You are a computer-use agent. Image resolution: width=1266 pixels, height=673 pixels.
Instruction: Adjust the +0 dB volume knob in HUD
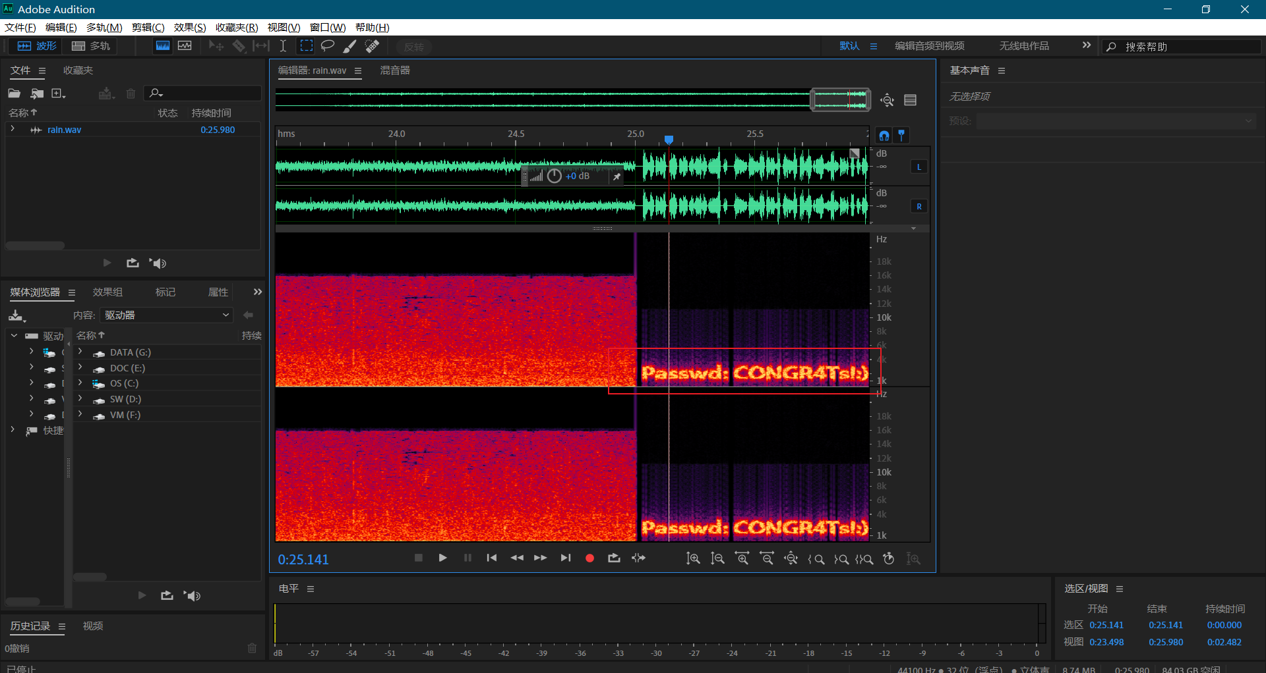pos(554,176)
